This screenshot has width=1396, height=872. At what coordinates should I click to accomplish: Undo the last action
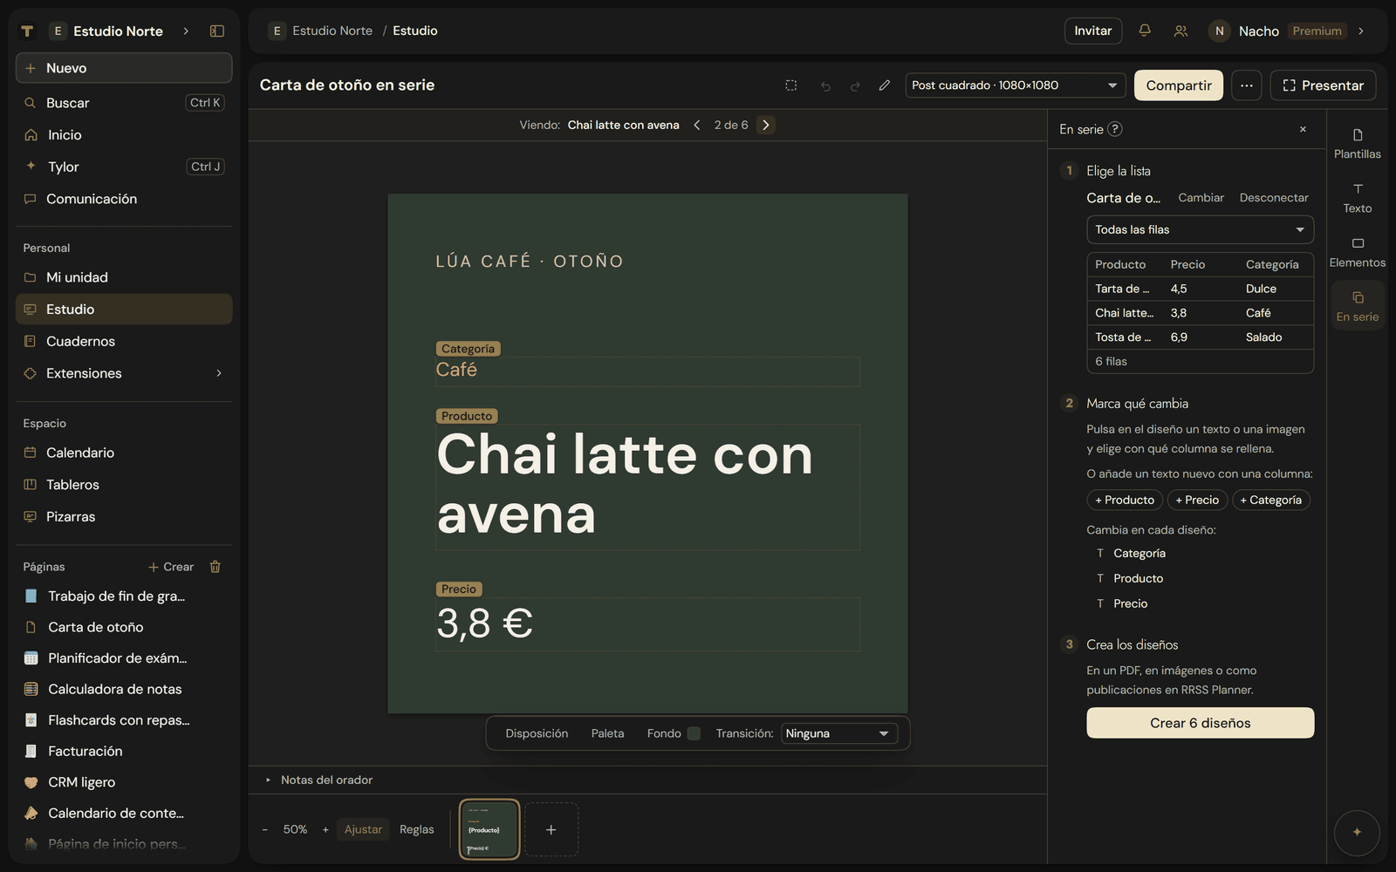pyautogui.click(x=825, y=85)
